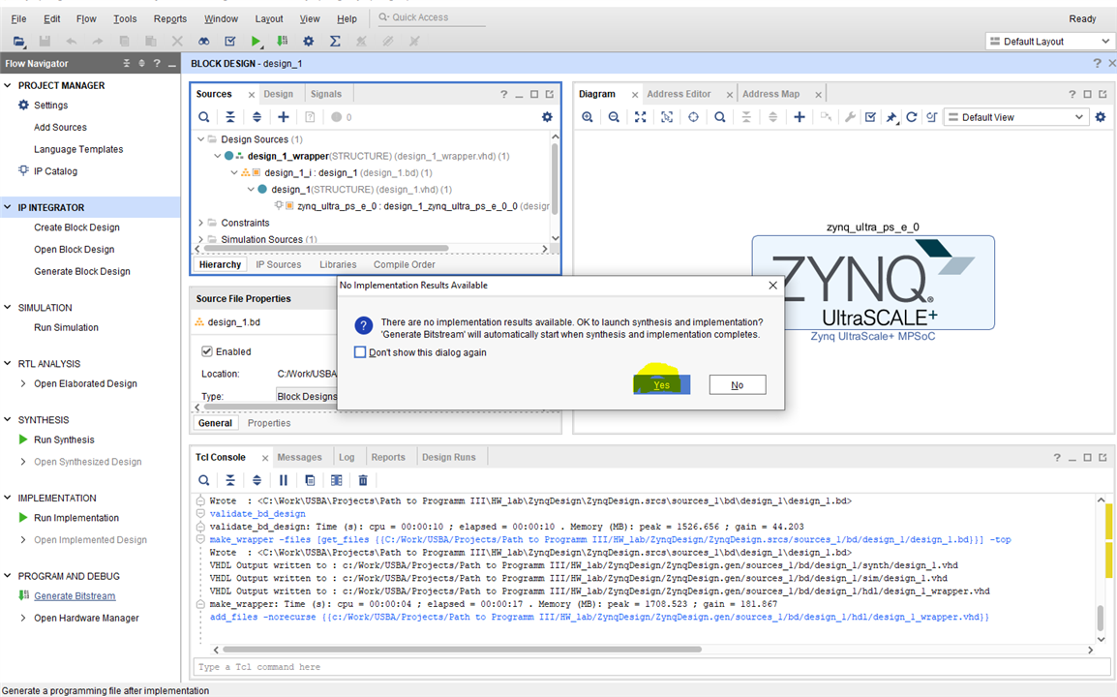Collapse Design Sources tree node

[x=201, y=139]
